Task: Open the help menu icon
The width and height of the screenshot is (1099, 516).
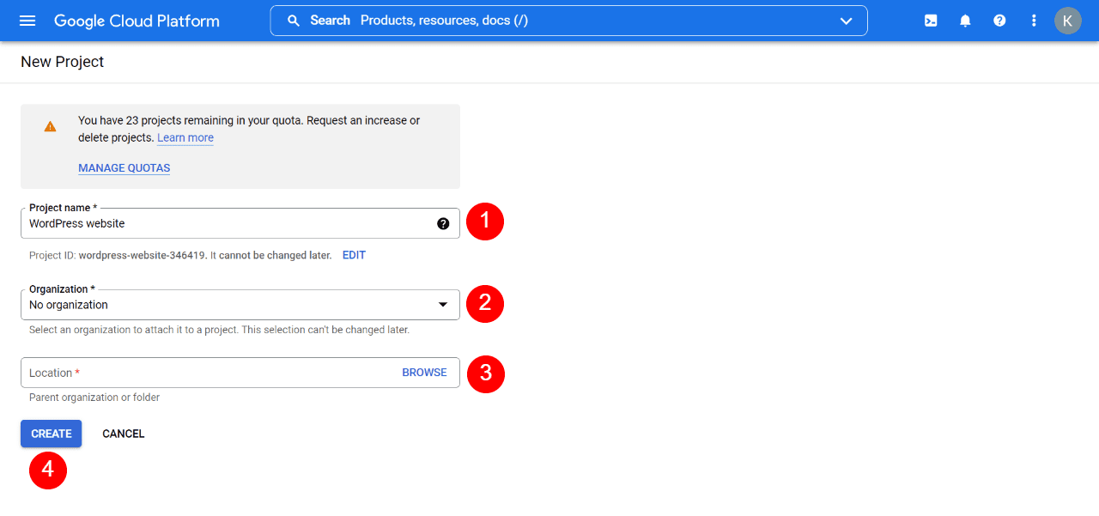Action: [999, 20]
